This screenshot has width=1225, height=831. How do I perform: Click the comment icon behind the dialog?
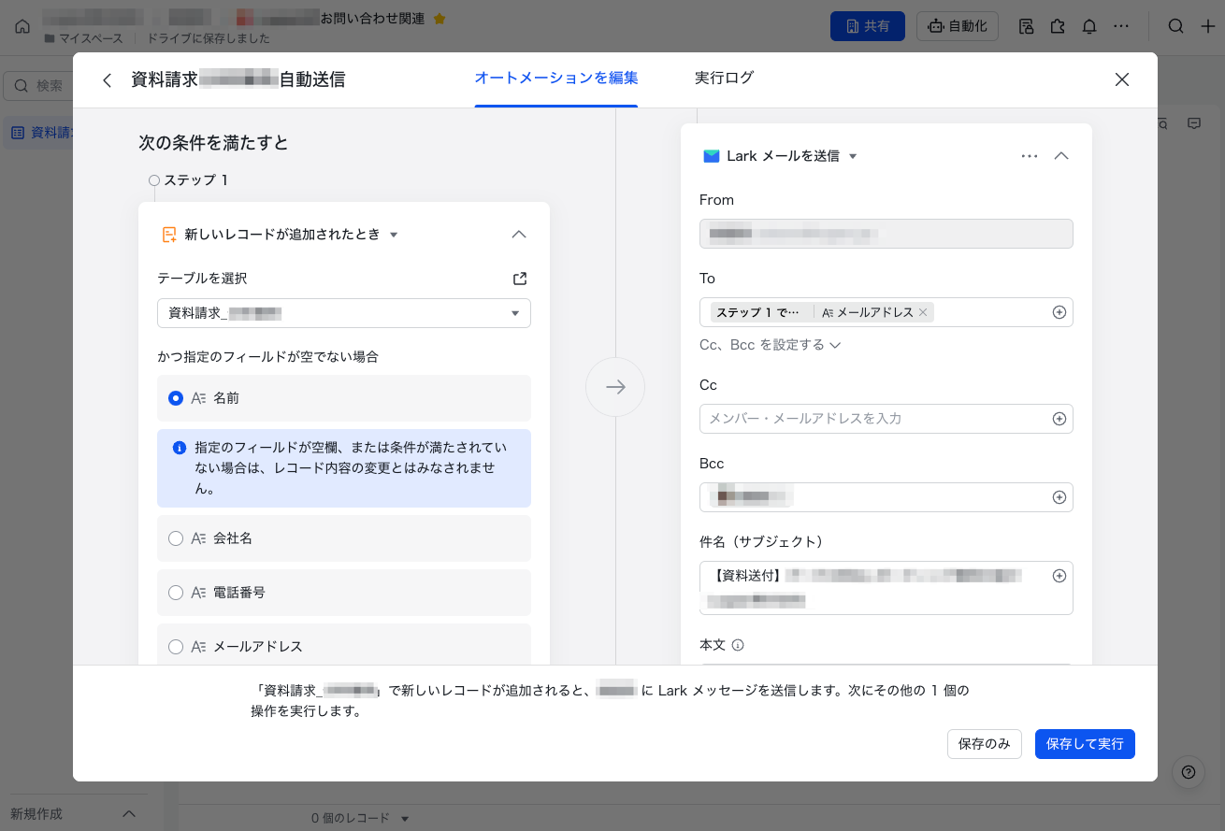tap(1194, 123)
